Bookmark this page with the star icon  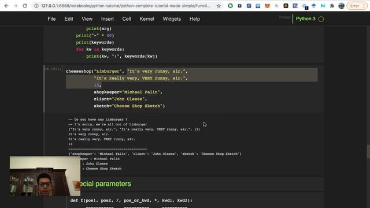click(x=219, y=6)
